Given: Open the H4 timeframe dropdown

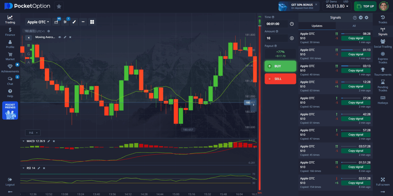Looking at the screenshot, I should pos(32,133).
